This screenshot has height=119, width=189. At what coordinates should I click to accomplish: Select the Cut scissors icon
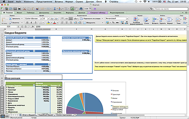coord(25,9)
